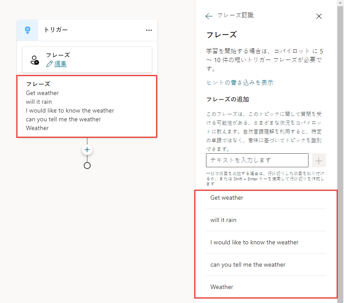
Task: Click the トリガー node title
Action: point(56,30)
